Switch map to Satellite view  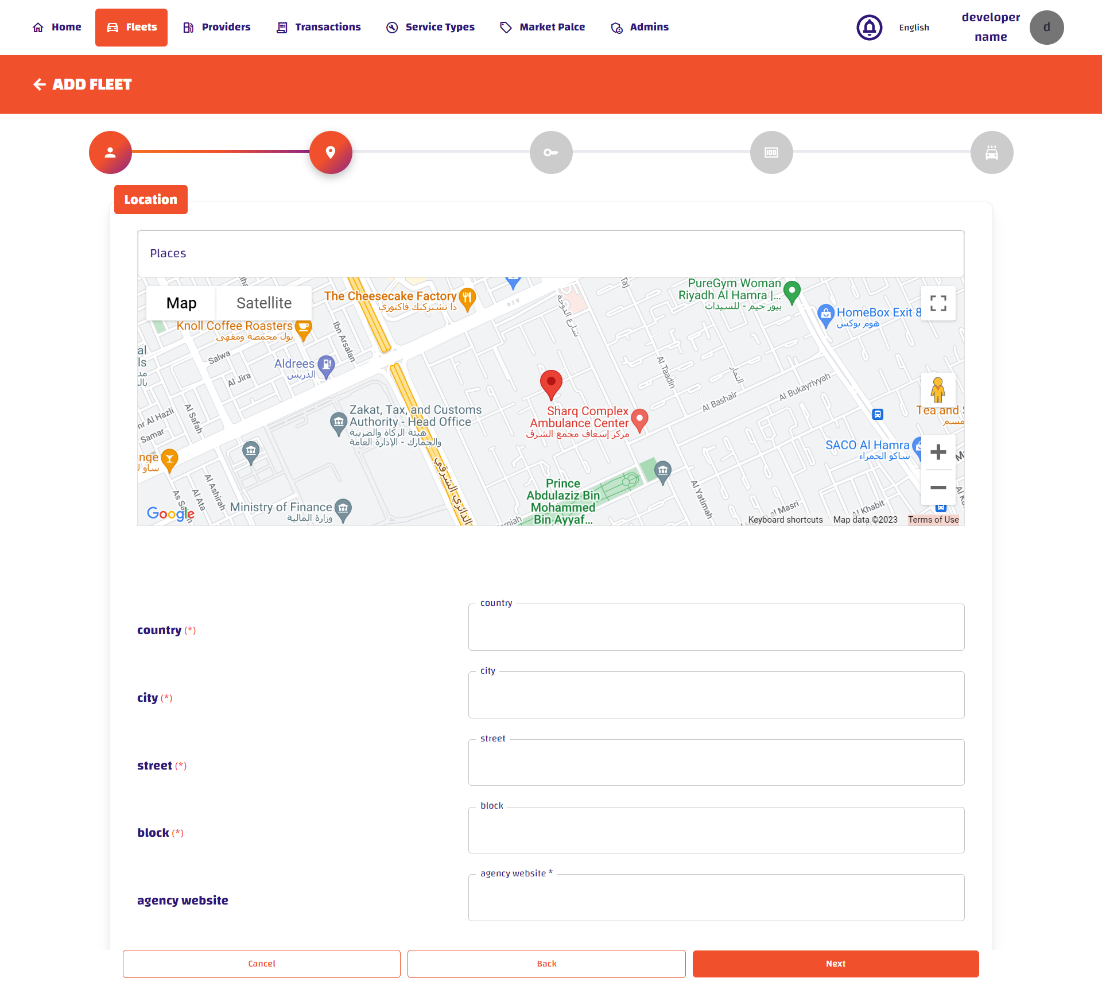(x=264, y=303)
